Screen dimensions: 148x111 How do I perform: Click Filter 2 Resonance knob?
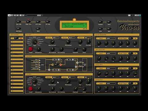39,89
